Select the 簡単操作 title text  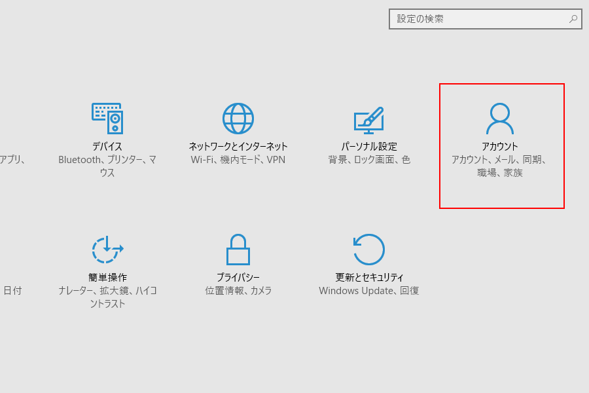point(107,278)
